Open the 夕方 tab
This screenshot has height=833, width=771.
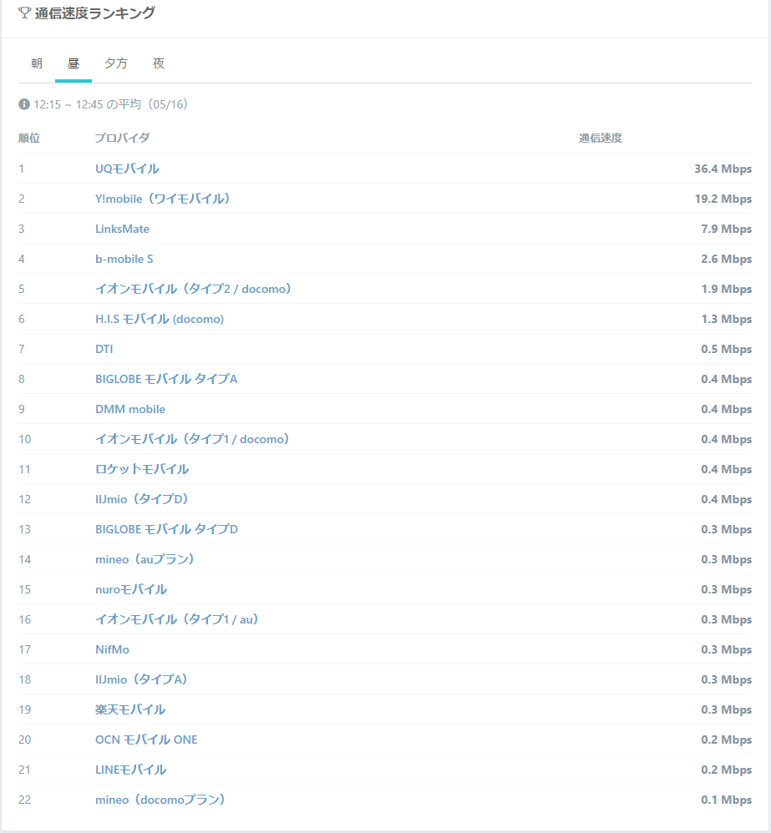116,63
